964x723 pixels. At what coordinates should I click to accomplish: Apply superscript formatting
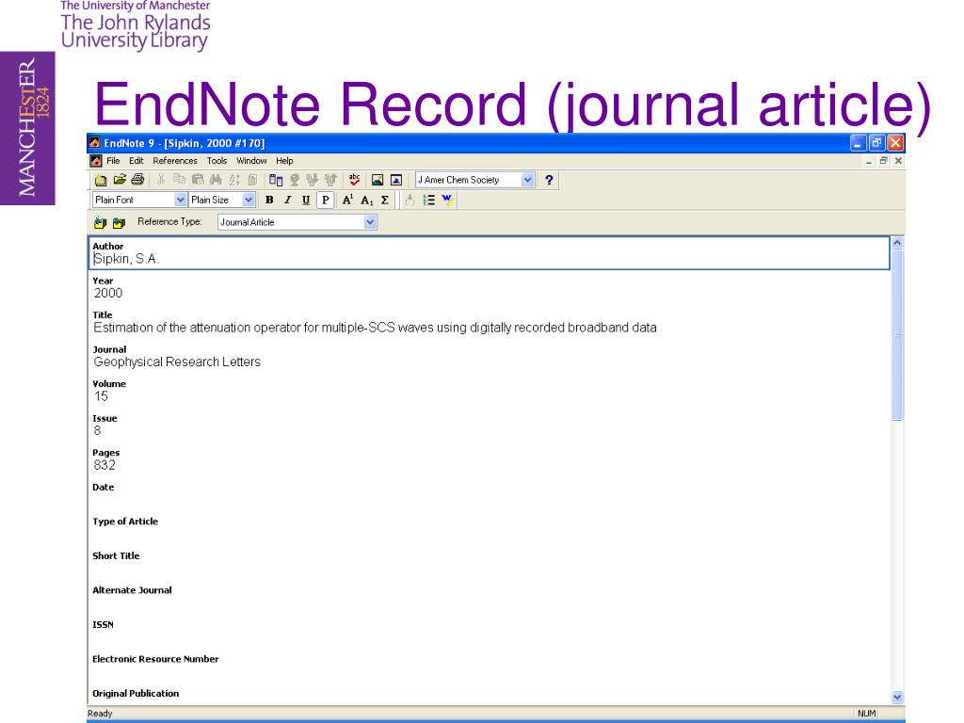347,200
